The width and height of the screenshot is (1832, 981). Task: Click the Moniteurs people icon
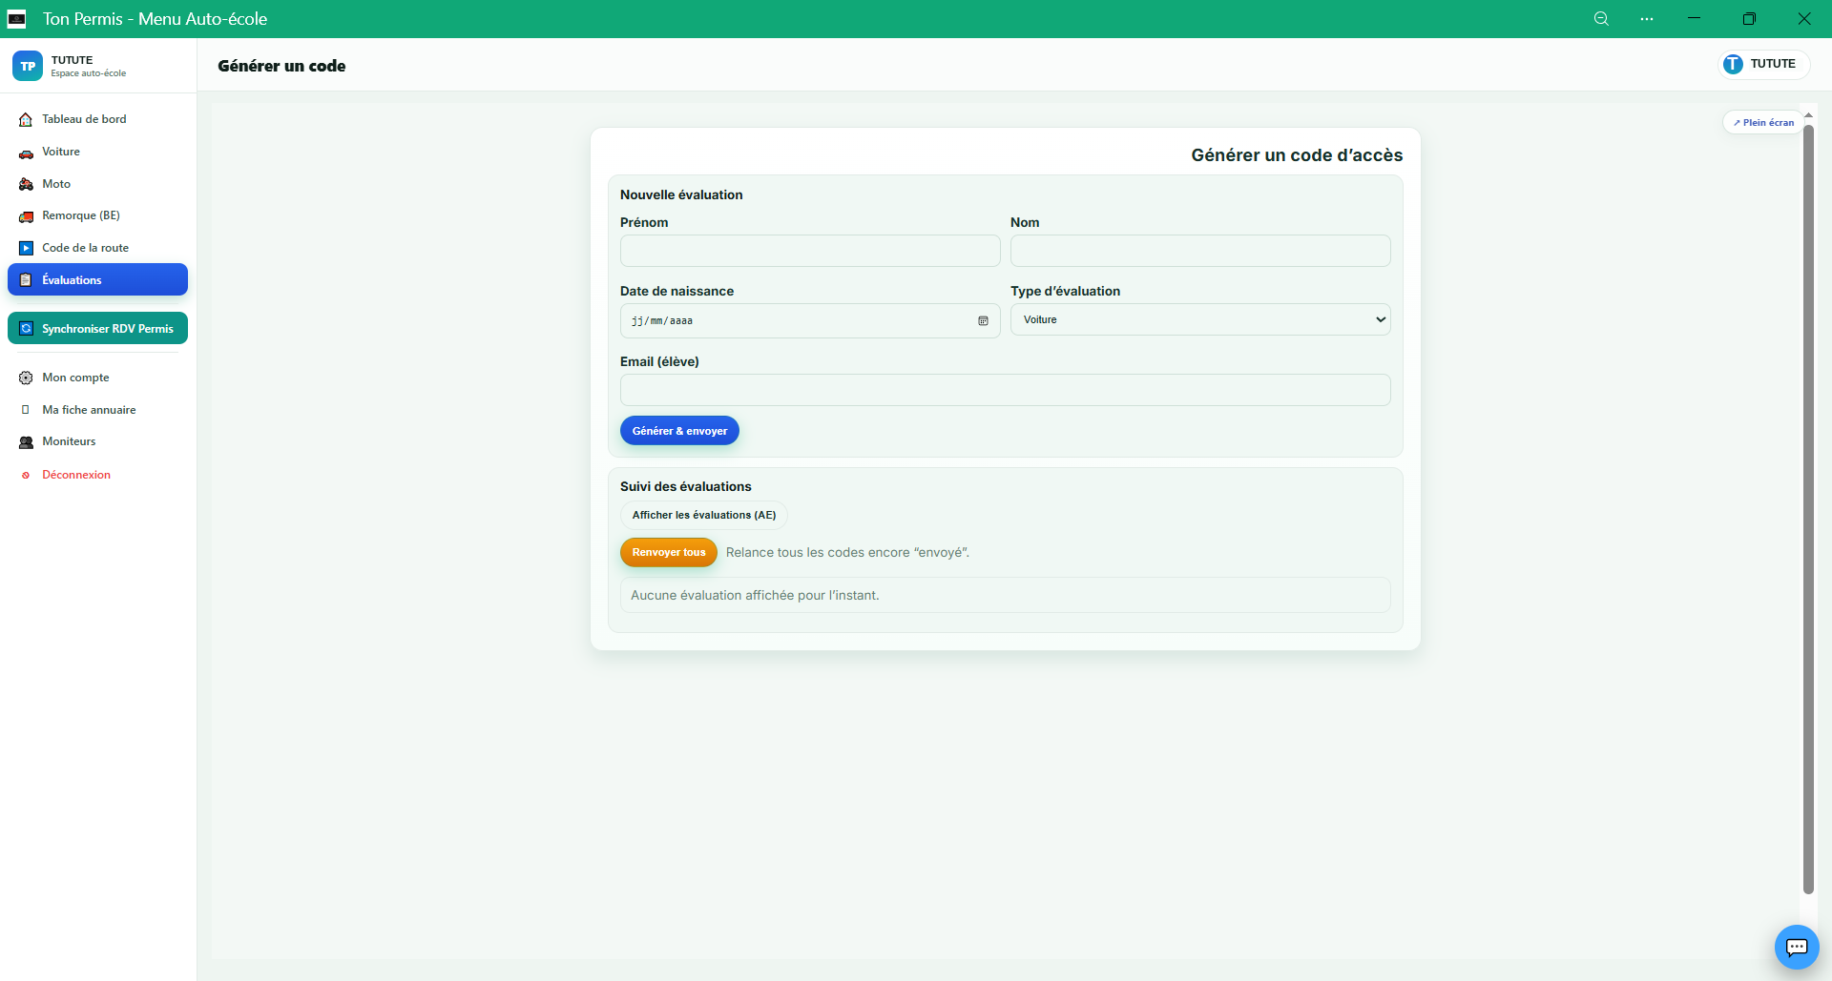pyautogui.click(x=26, y=442)
